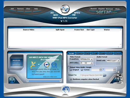
Task: Click the Remove button
Action: (20, 9)
